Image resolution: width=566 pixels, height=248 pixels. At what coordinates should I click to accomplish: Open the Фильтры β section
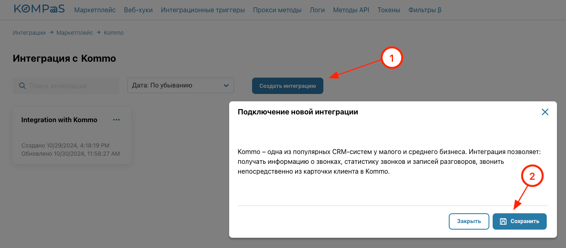pyautogui.click(x=425, y=10)
